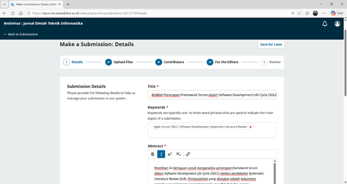Select the Review step
Image resolution: width=347 pixels, height=184 pixels.
271,62
